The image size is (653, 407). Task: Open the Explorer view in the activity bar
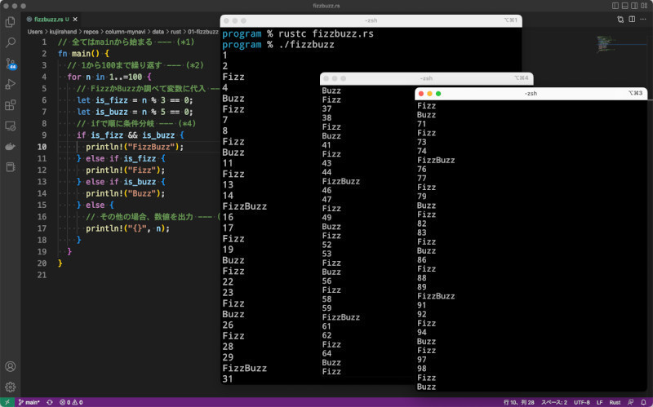(11, 21)
